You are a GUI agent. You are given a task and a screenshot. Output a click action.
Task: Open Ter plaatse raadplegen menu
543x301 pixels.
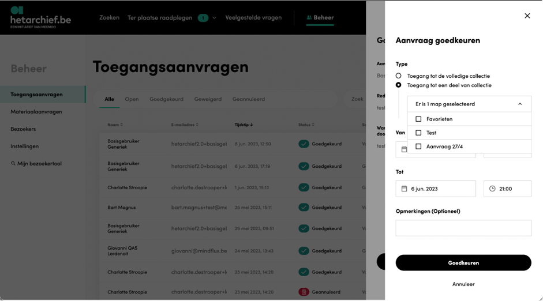tap(160, 18)
